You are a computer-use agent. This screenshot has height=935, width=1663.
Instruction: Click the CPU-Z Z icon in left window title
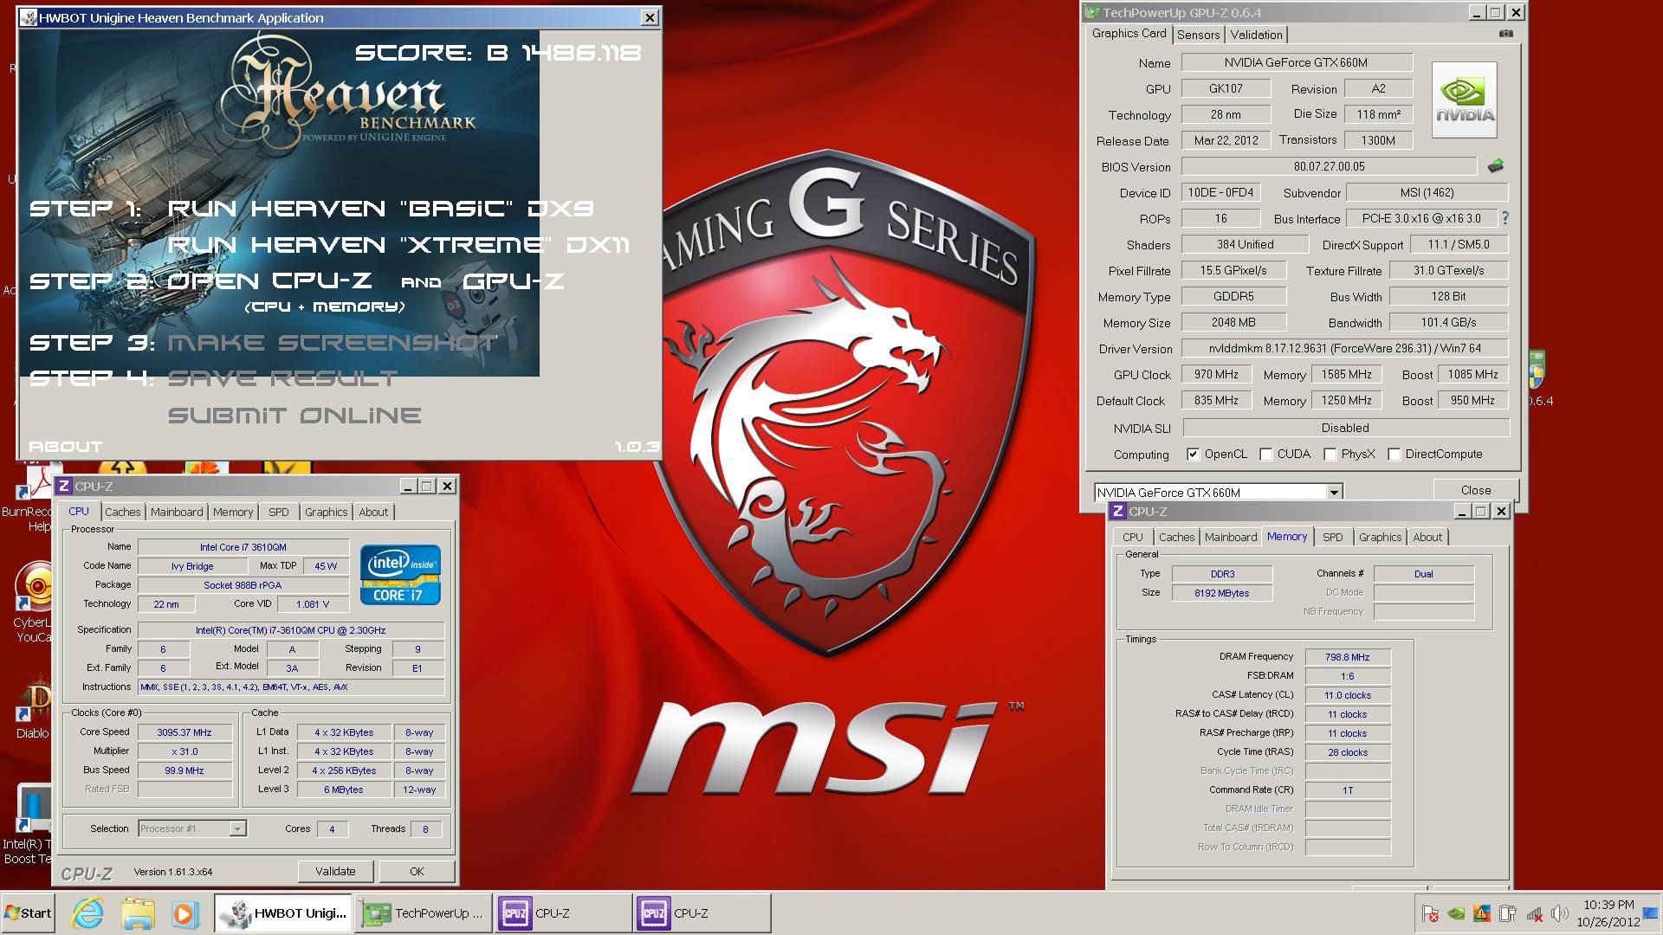click(x=64, y=487)
